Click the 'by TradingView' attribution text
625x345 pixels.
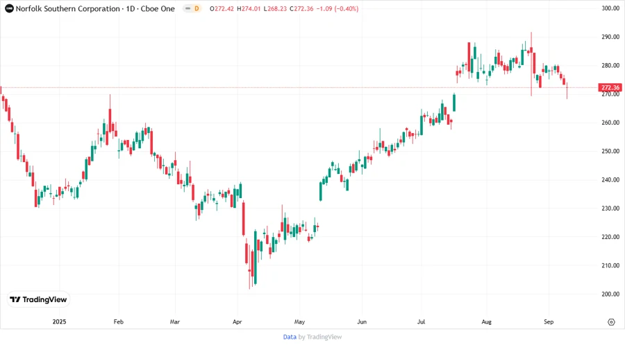pos(320,337)
